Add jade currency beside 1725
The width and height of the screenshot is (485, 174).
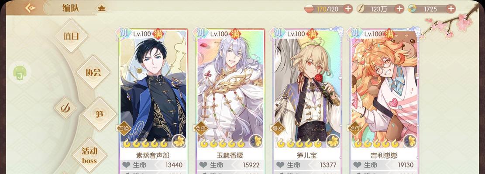(451, 9)
